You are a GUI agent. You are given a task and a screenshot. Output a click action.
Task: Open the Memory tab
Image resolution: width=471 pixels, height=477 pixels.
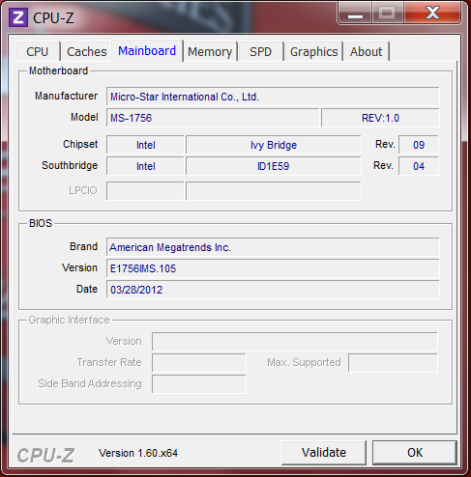click(210, 51)
